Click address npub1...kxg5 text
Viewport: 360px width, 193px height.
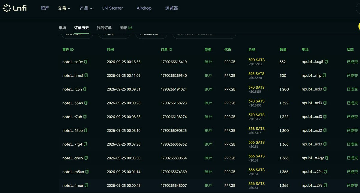click(x=313, y=62)
